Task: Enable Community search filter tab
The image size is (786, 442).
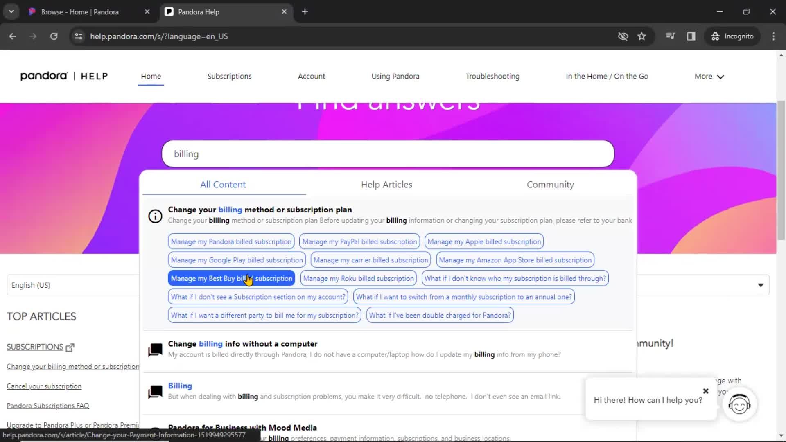Action: click(x=551, y=185)
